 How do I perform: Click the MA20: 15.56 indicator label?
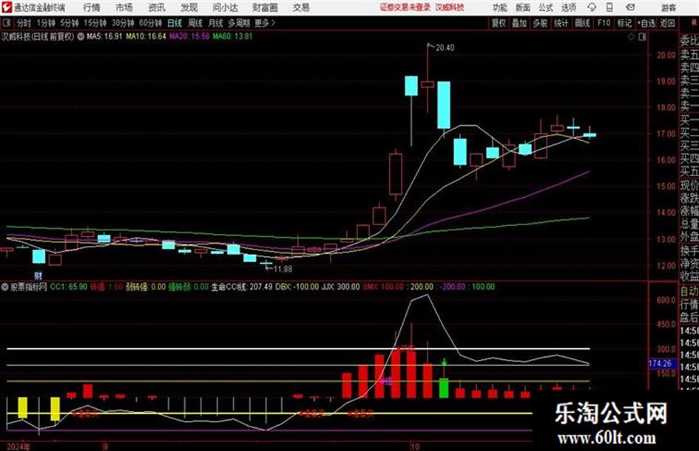point(189,36)
